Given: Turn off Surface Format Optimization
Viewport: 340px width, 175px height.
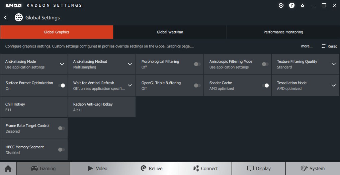Looking at the screenshot, I should pos(62,85).
